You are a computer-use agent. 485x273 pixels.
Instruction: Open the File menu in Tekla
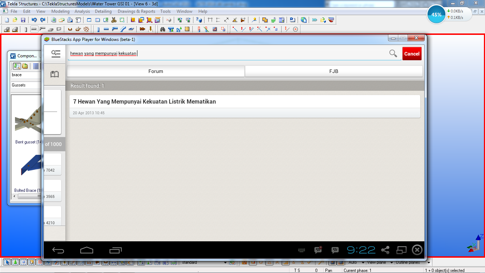(14, 11)
